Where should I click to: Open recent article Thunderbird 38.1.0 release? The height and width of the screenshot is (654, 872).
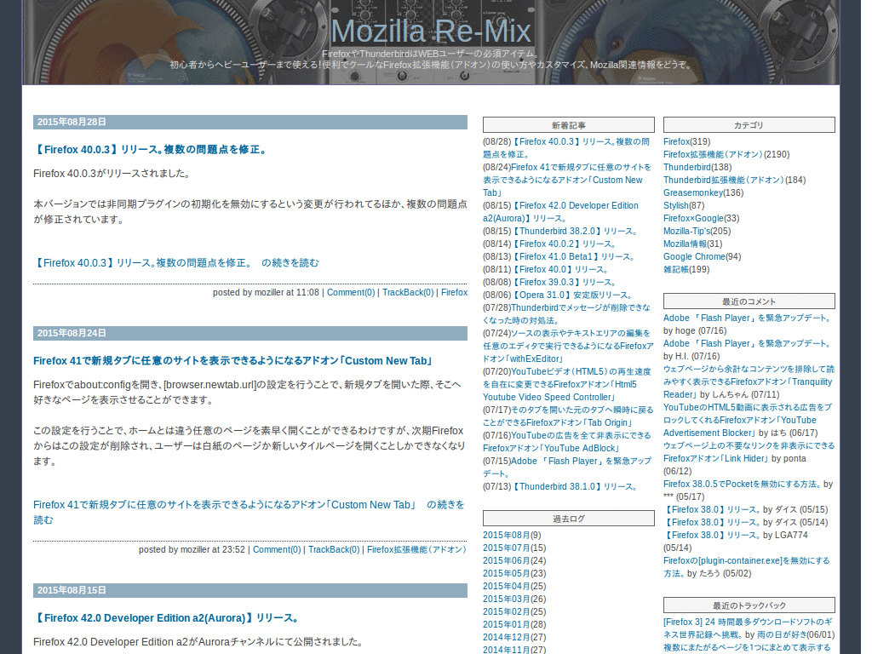coord(575,486)
